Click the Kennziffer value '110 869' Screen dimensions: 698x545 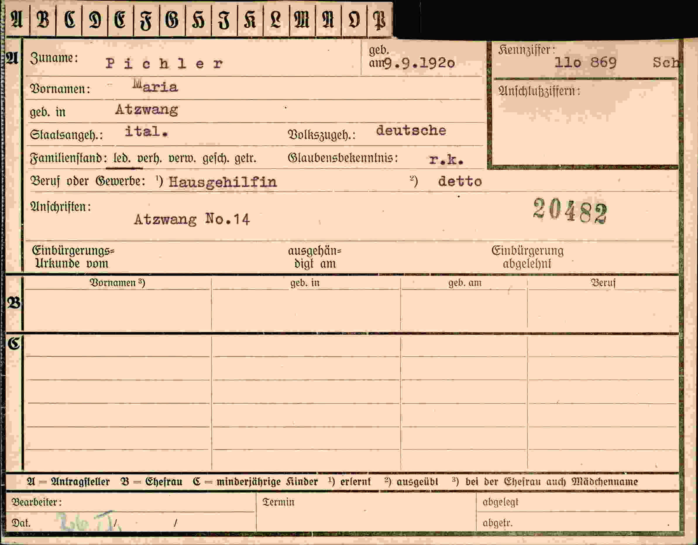(585, 62)
